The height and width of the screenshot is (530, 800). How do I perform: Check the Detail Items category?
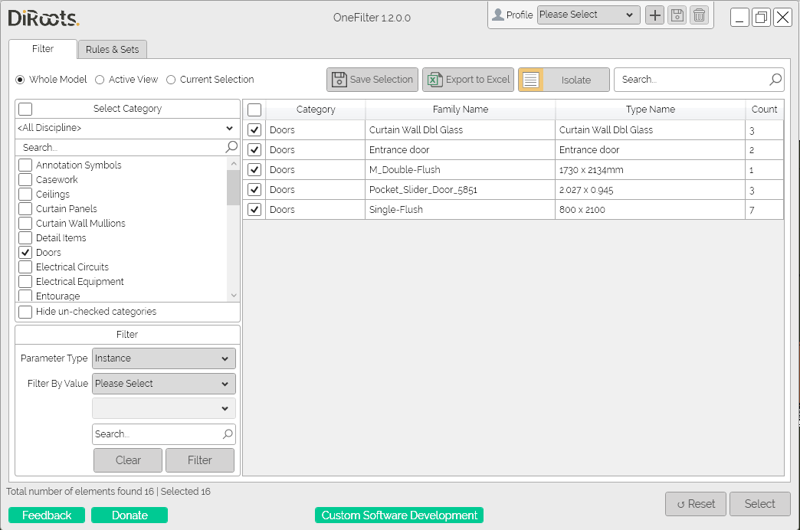[25, 237]
